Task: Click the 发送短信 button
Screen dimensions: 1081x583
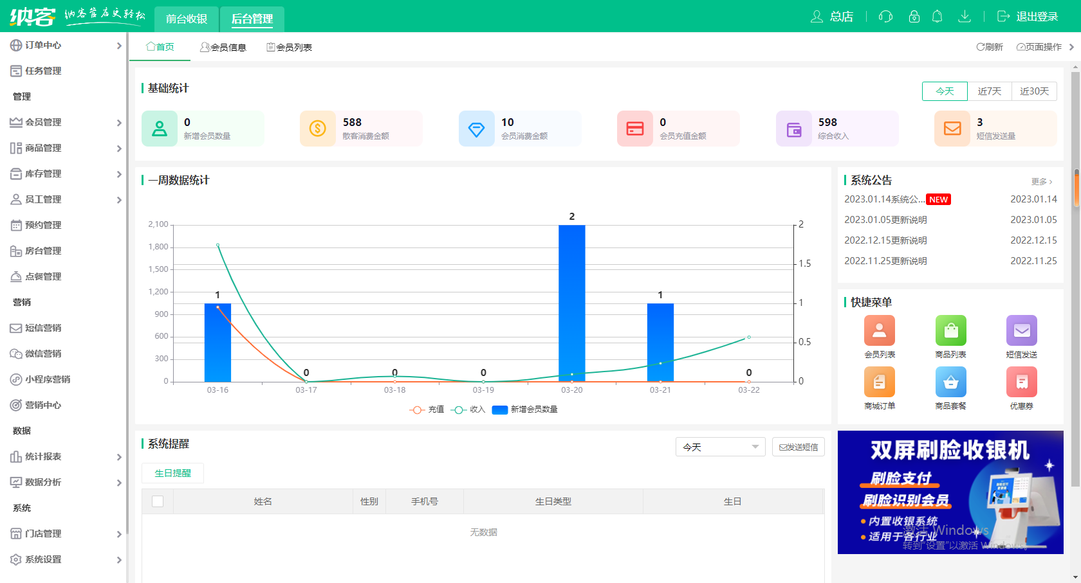Action: [x=799, y=447]
